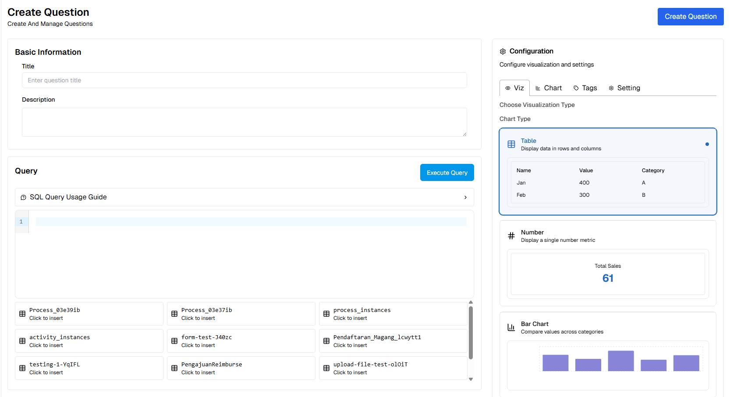Open the Tags tab
Image resolution: width=730 pixels, height=397 pixels.
(x=585, y=88)
